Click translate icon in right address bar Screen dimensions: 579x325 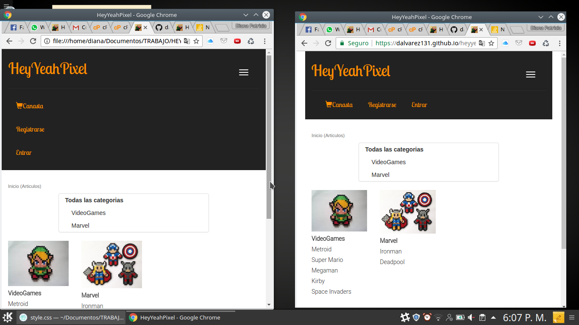coord(482,43)
